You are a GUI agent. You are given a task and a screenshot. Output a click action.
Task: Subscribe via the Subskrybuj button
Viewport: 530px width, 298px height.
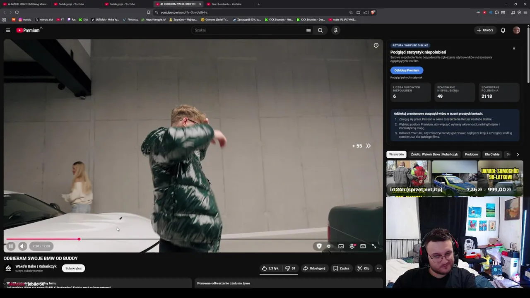(73, 268)
